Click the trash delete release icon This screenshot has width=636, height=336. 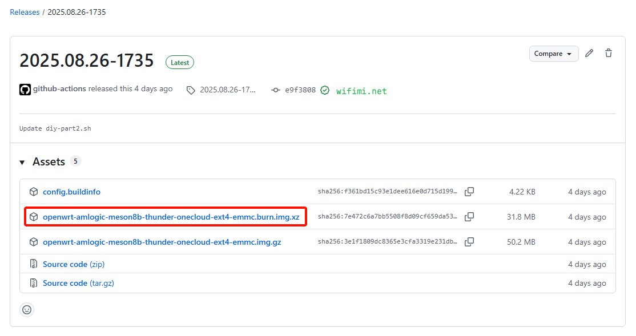click(609, 53)
